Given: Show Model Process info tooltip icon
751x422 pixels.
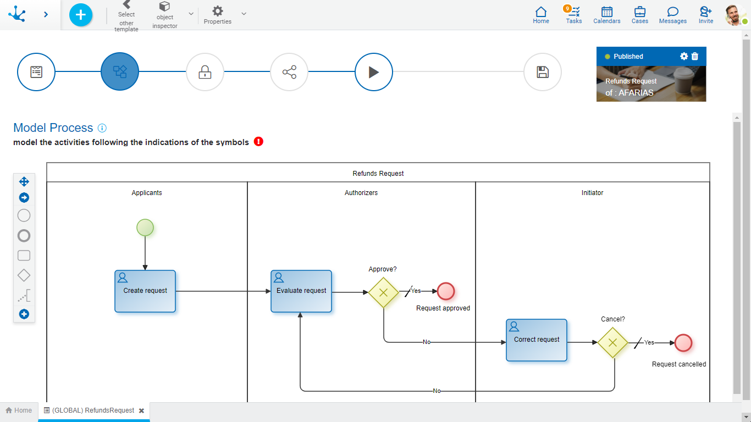Looking at the screenshot, I should tap(102, 128).
